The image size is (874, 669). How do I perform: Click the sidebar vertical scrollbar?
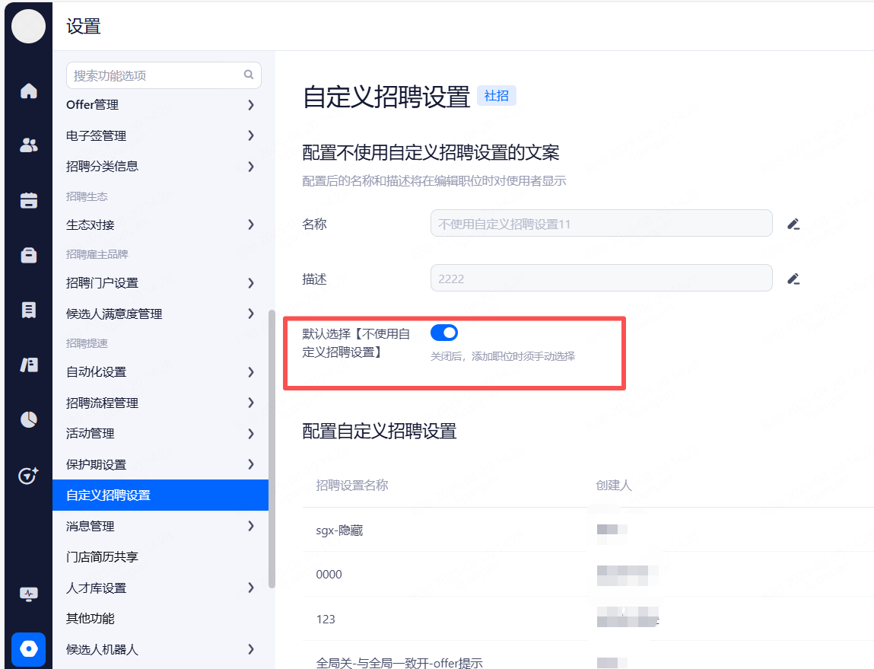pyautogui.click(x=272, y=449)
